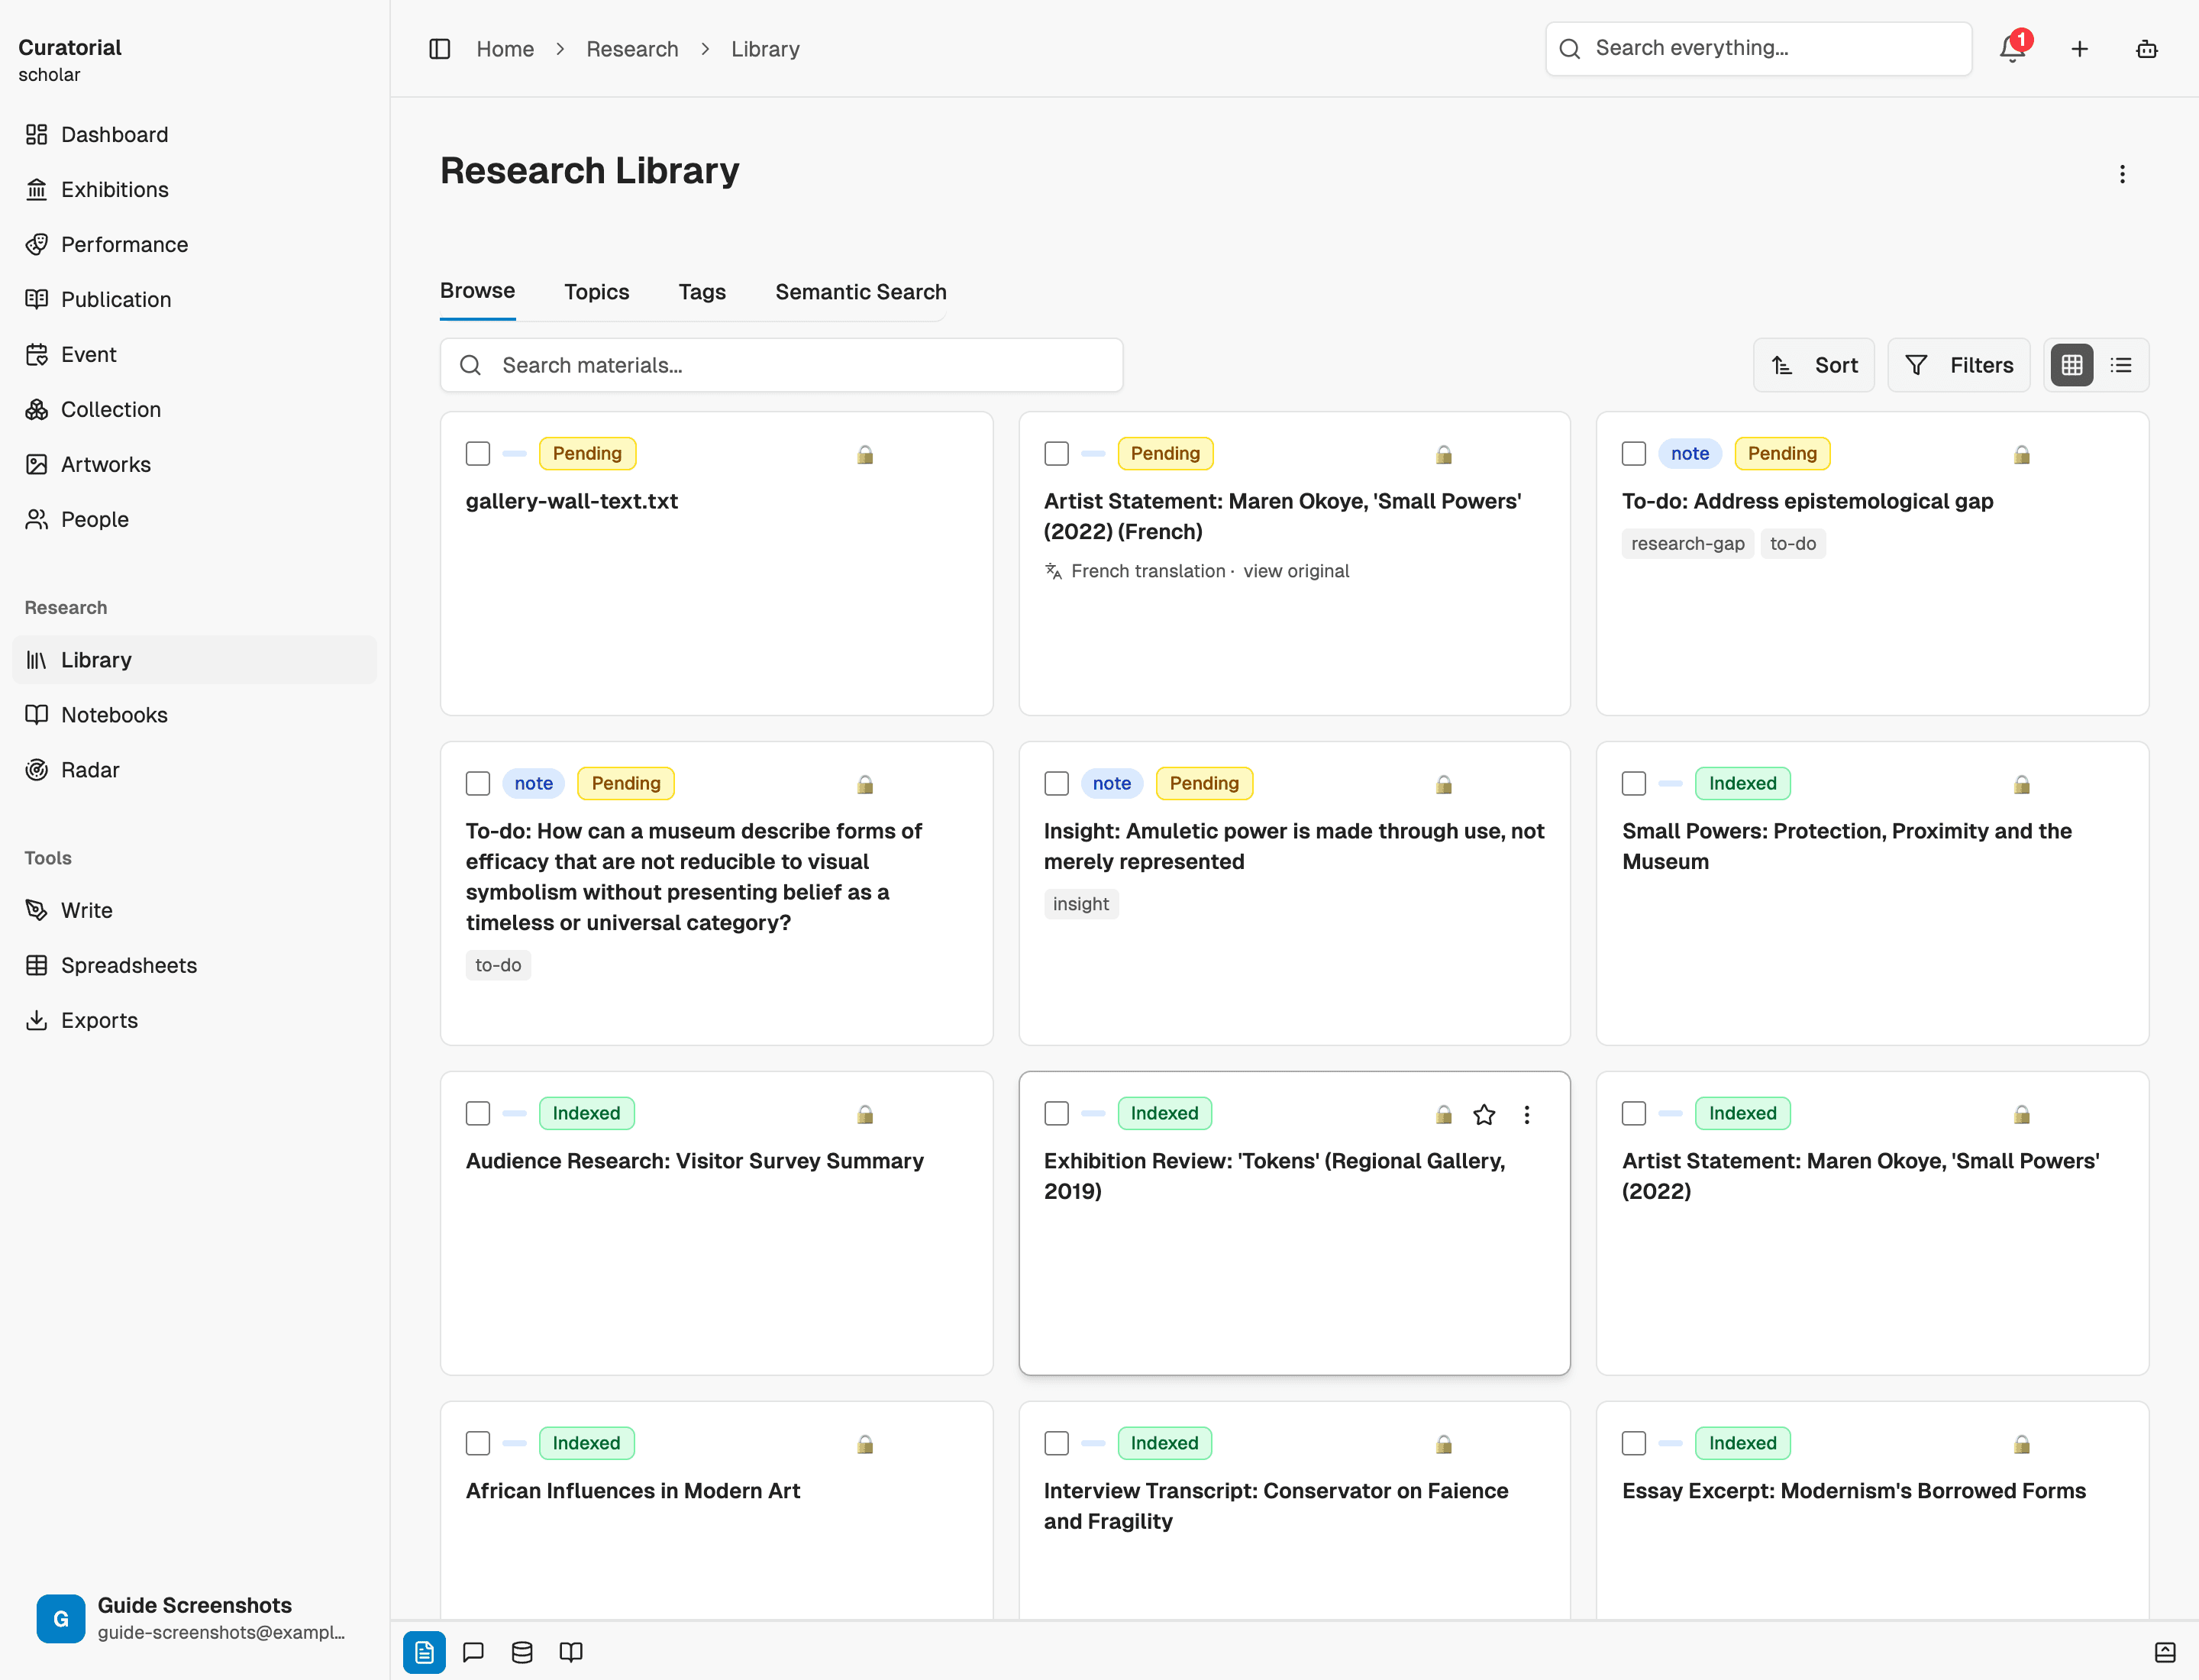This screenshot has width=2199, height=1680.
Task: Open Notebooks in sidebar
Action: coord(195,715)
